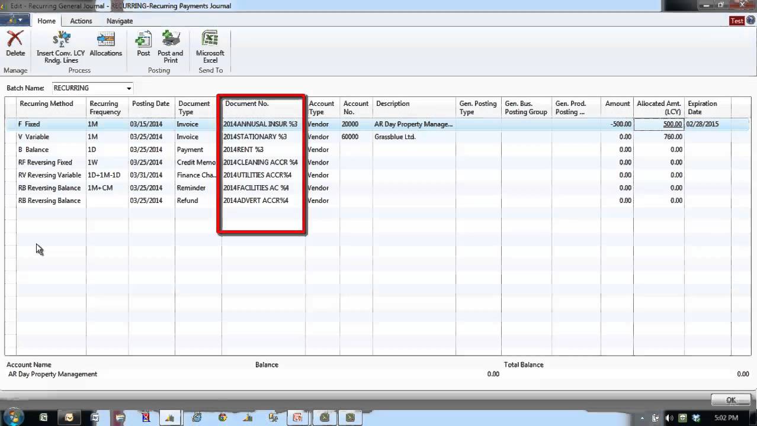The width and height of the screenshot is (757, 426).
Task: Switch to the Actions tab
Action: click(81, 21)
